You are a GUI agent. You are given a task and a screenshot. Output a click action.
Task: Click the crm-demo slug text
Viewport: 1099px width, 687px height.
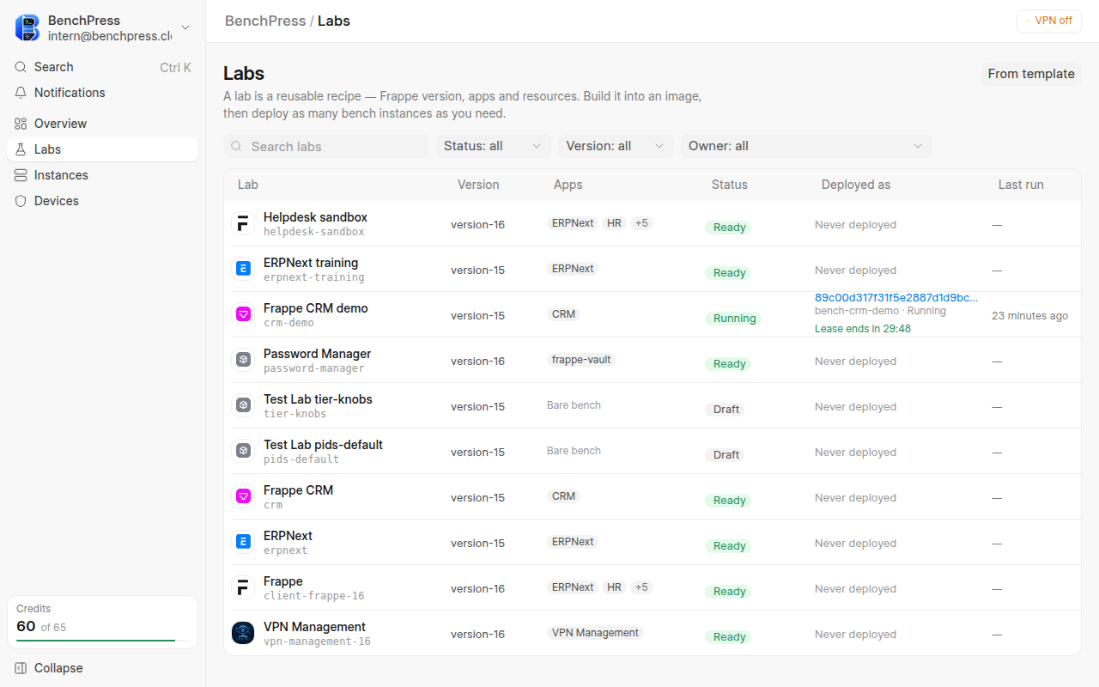pyautogui.click(x=288, y=323)
